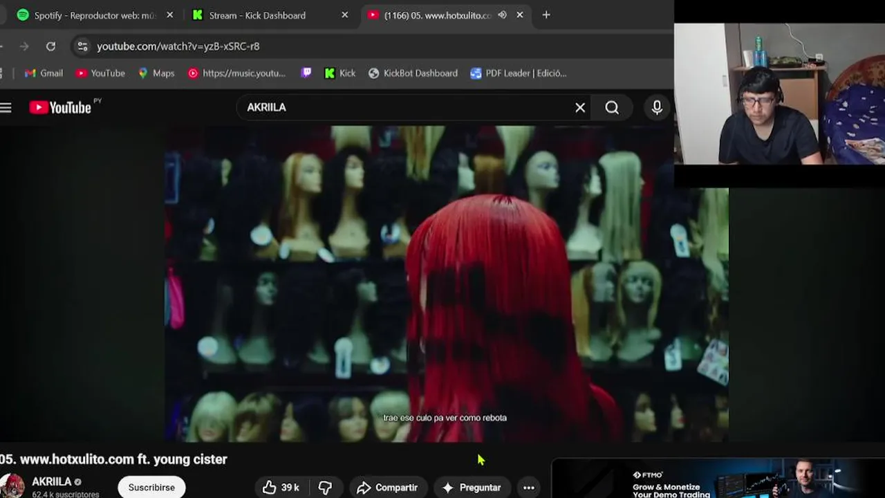View site information icon in address bar
This screenshot has height=498, width=885.
(x=82, y=46)
